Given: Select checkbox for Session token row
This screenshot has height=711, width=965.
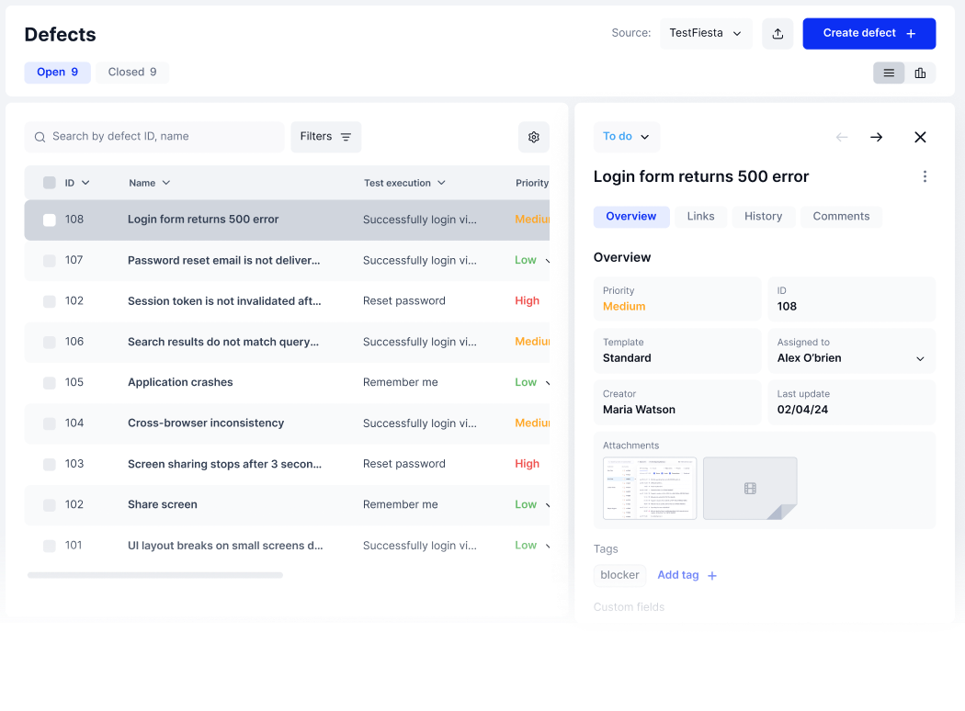Looking at the screenshot, I should (x=50, y=301).
